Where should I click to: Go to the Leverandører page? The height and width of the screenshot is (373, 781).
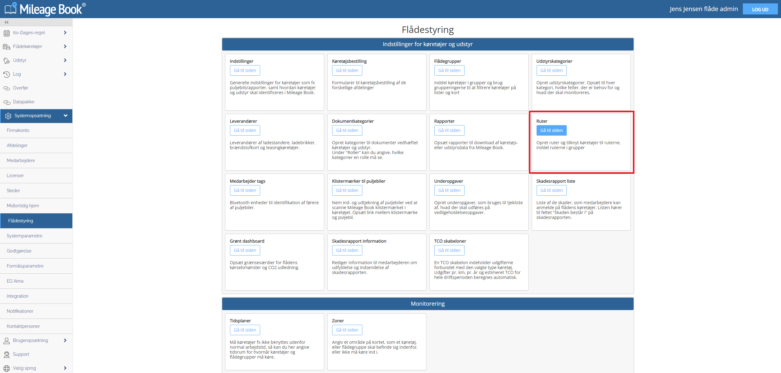pyautogui.click(x=245, y=130)
